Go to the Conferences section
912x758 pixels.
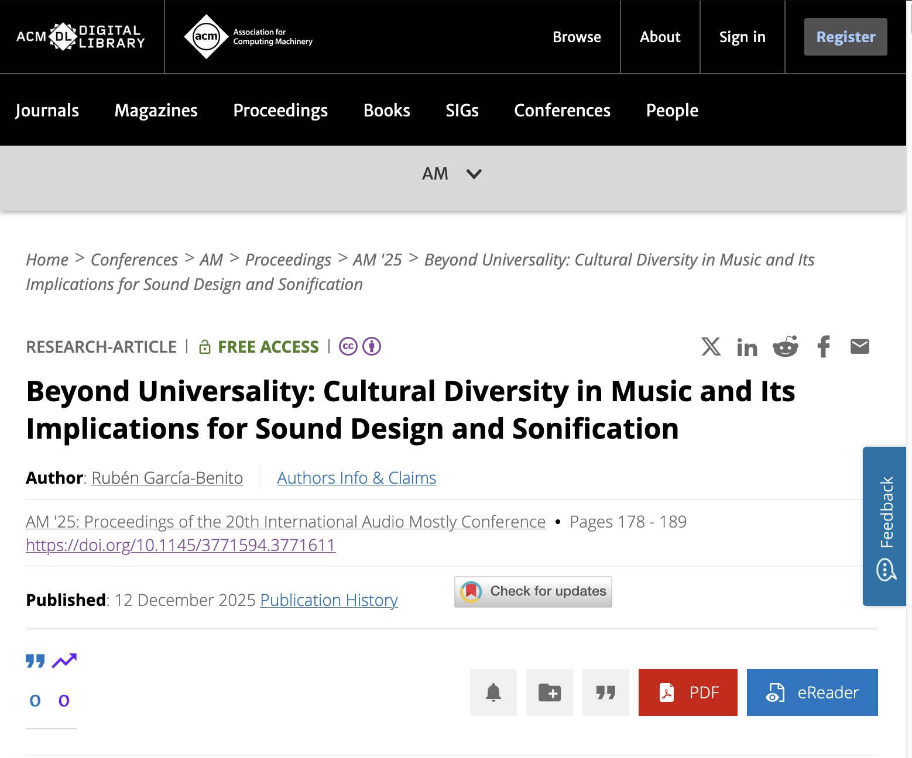562,111
